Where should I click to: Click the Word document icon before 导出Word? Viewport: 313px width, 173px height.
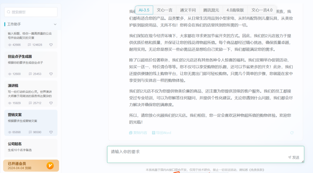pos(153,132)
